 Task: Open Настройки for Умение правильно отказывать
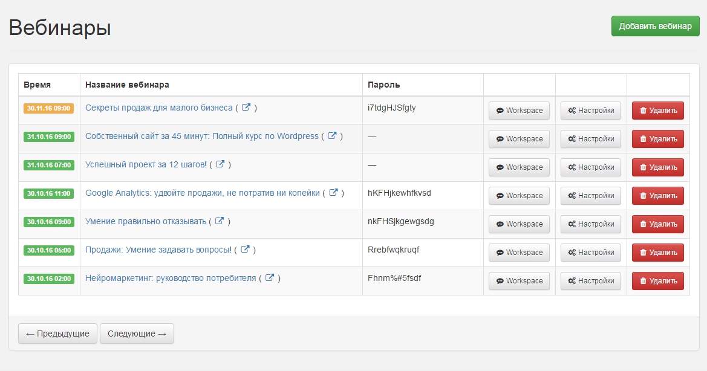point(591,224)
